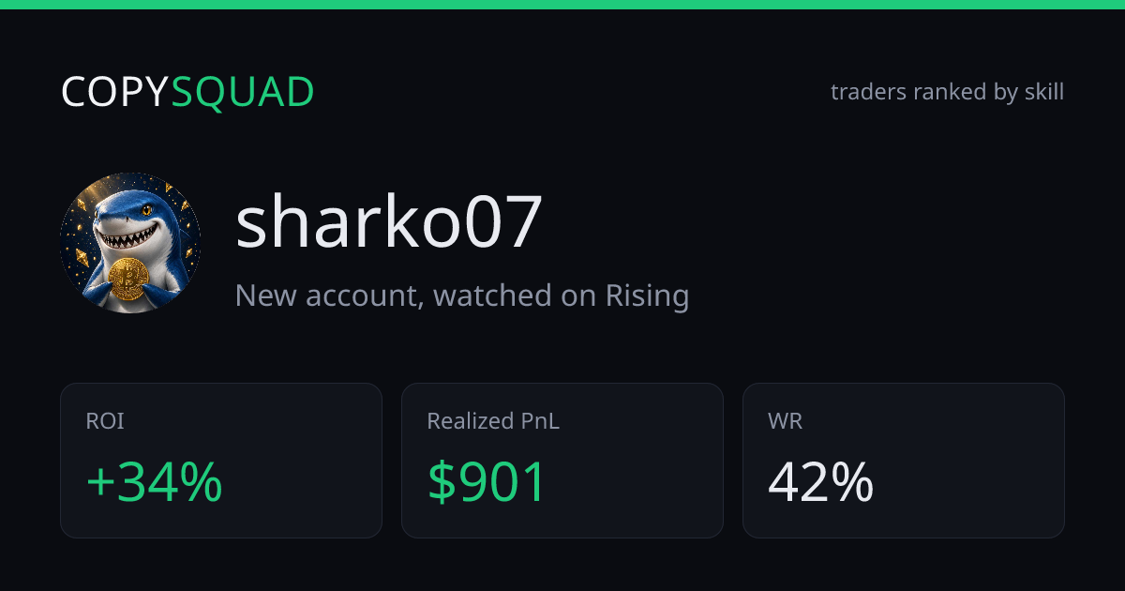1125x591 pixels.
Task: Click the word Rising in the subtitle
Action: point(647,295)
